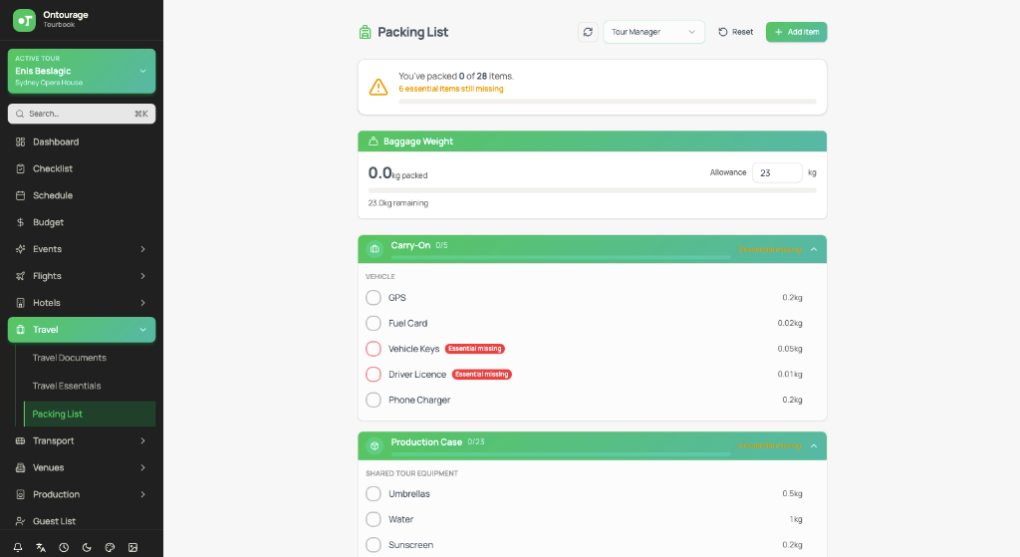Click the Venues icon in sidebar

tap(20, 467)
